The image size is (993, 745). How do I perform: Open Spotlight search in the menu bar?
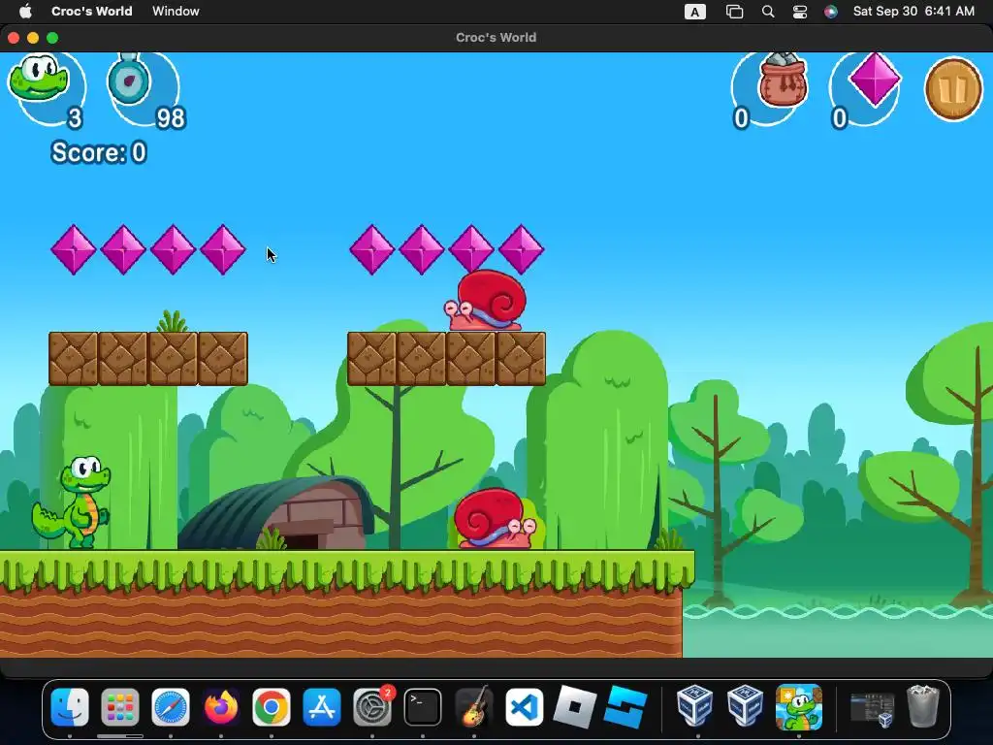point(768,12)
